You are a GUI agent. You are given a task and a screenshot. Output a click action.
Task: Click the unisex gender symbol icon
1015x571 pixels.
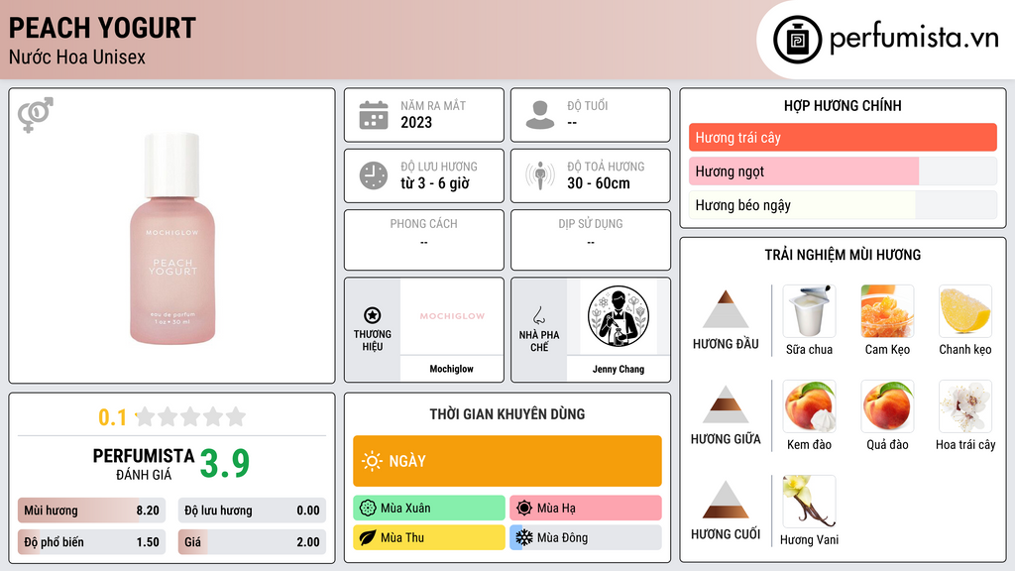pyautogui.click(x=35, y=115)
